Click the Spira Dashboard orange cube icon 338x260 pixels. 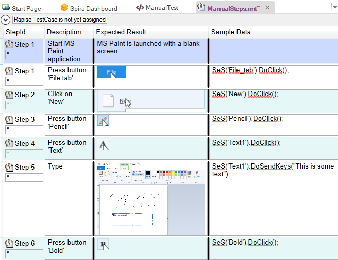[64, 8]
